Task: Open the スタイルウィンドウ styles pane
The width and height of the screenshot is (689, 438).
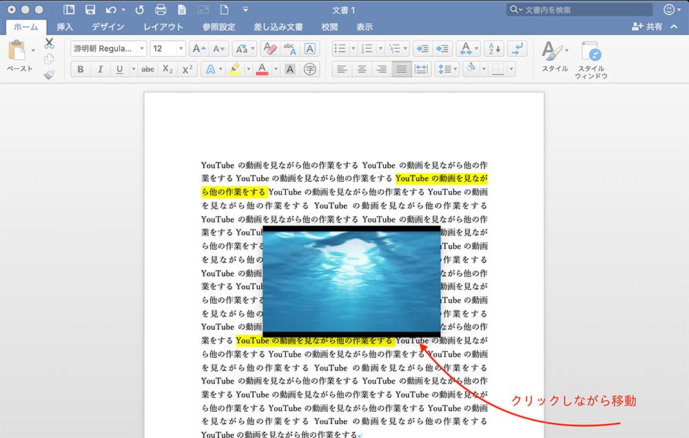Action: coord(591,61)
